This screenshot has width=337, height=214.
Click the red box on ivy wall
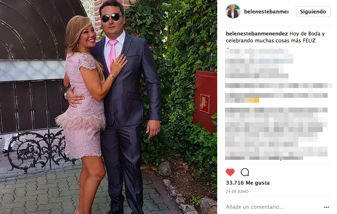(205, 101)
